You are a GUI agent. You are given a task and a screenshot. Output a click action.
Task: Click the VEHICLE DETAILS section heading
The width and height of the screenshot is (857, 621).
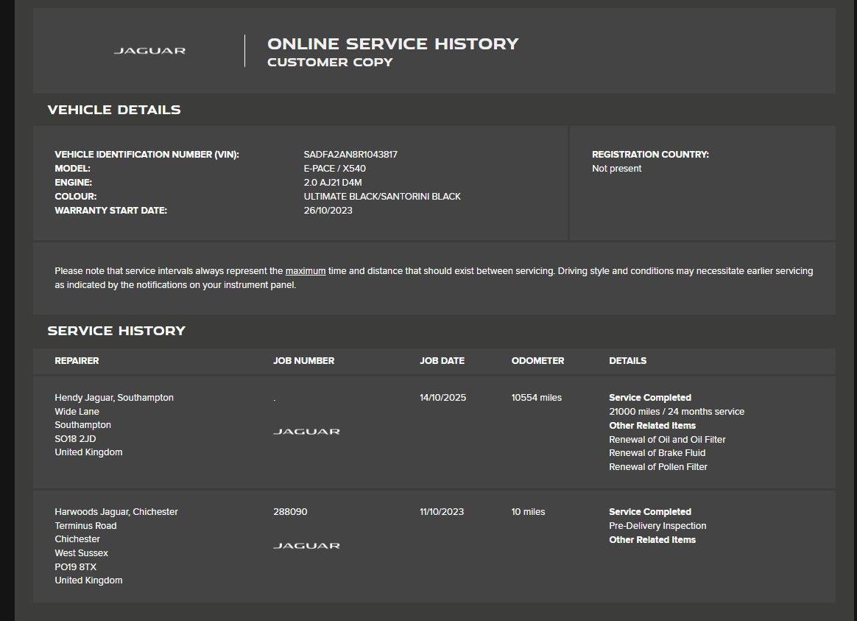click(x=114, y=110)
